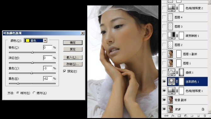Hide the 背景 layer

(x=164, y=109)
